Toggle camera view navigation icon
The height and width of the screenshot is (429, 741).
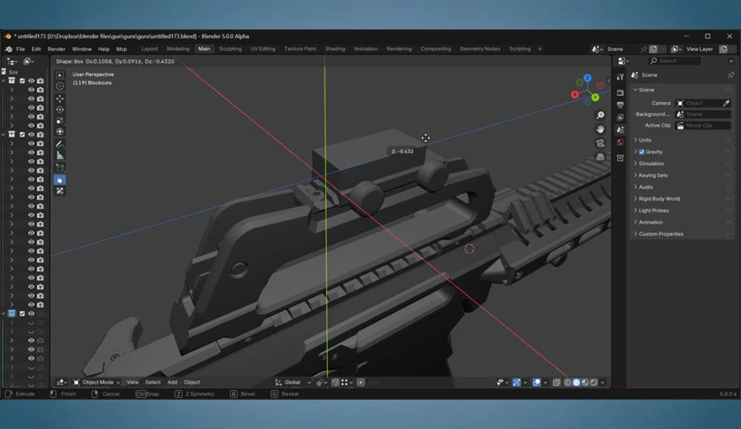pyautogui.click(x=600, y=144)
